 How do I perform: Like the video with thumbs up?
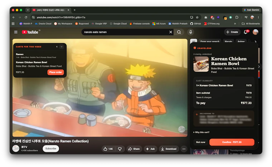tap(108, 149)
